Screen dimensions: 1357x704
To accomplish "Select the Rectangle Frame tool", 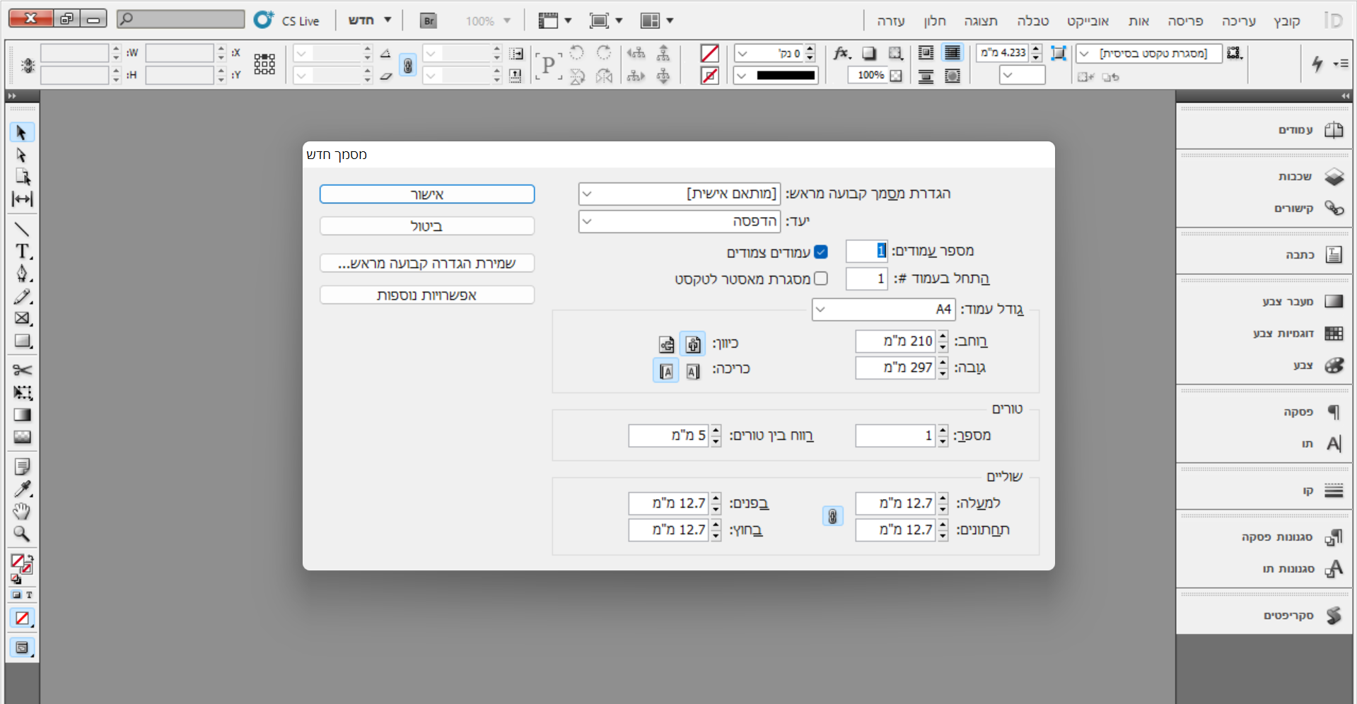I will tap(22, 318).
